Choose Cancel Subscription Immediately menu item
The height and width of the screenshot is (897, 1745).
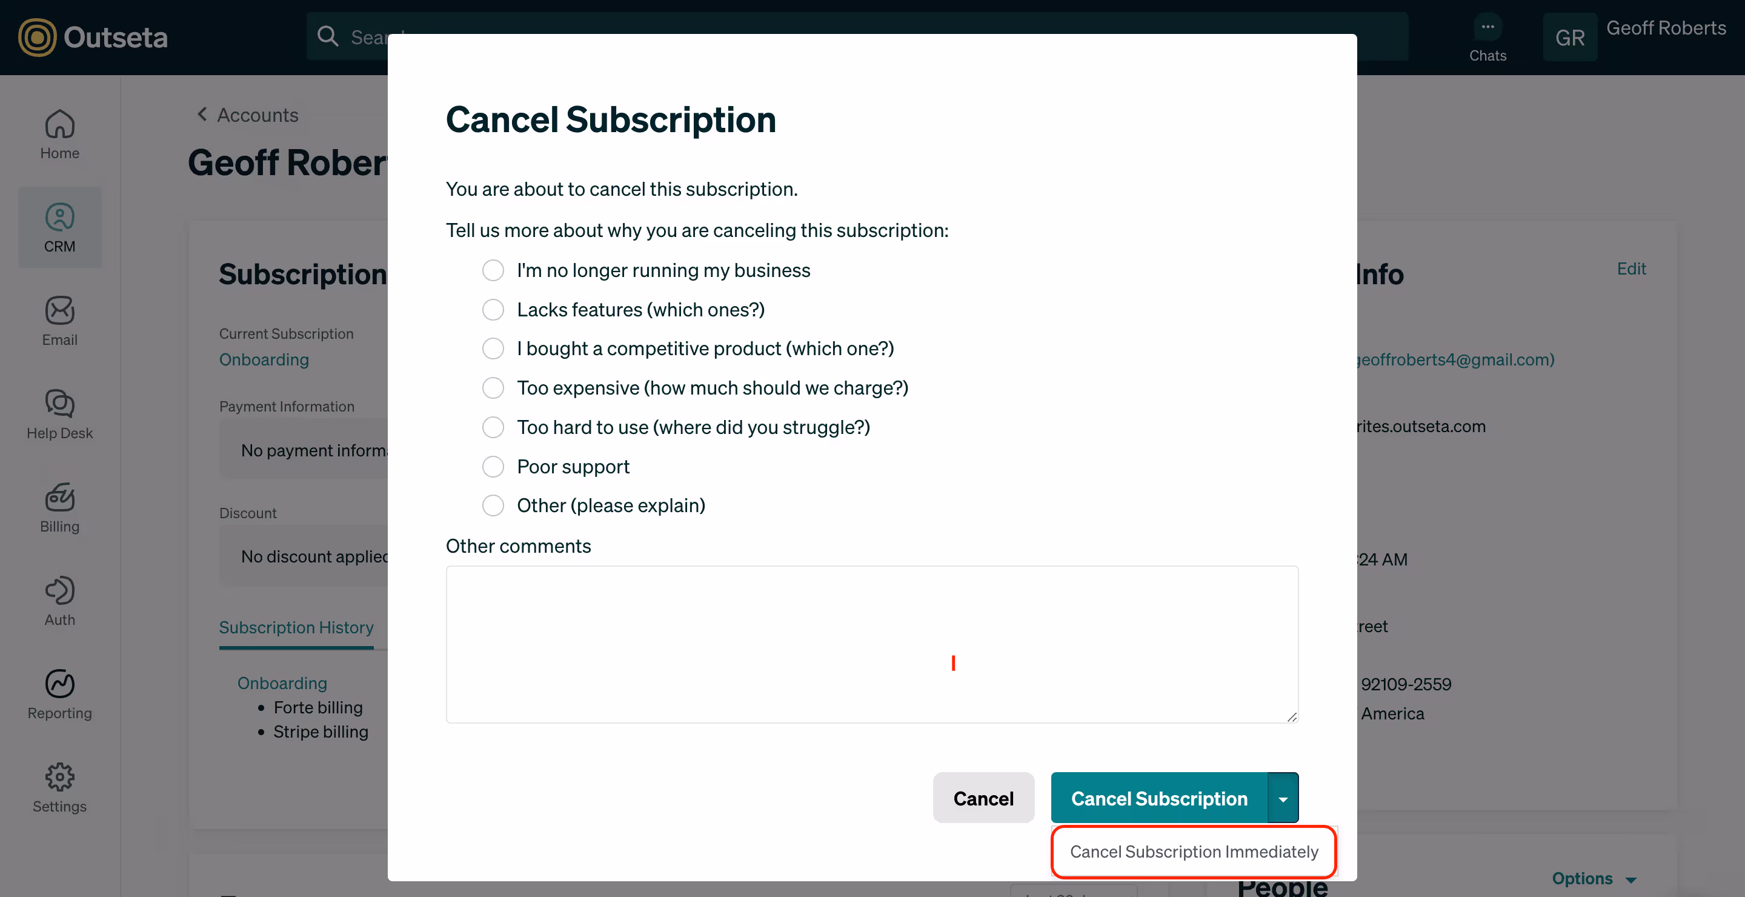click(x=1194, y=852)
